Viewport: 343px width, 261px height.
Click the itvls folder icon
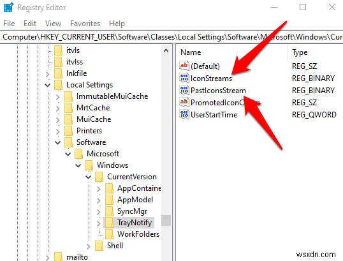pos(58,50)
